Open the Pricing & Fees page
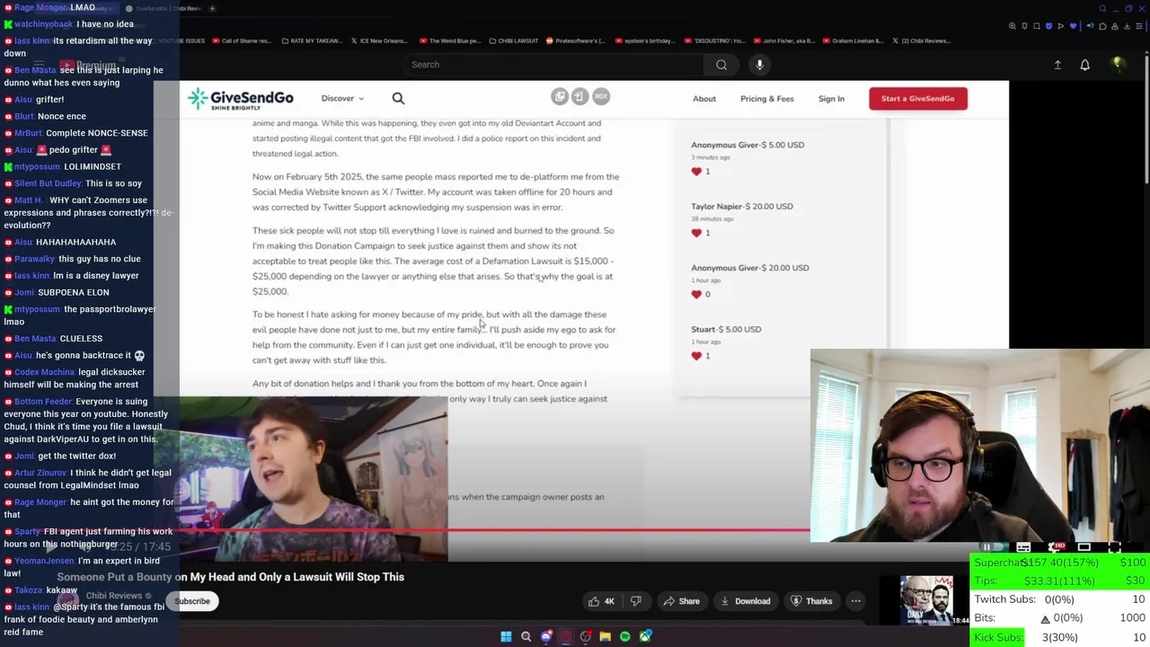The image size is (1150, 647). click(766, 99)
